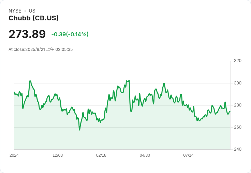Click the 260 y-axis label

(238, 127)
